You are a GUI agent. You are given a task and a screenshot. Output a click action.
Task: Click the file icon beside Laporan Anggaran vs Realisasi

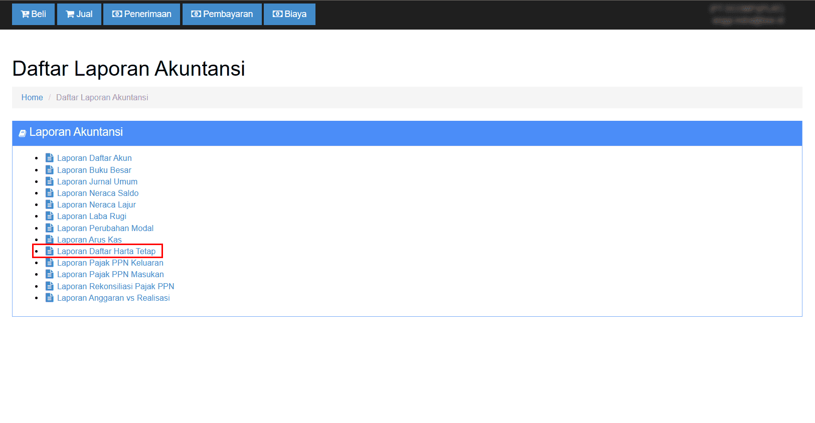tap(49, 298)
